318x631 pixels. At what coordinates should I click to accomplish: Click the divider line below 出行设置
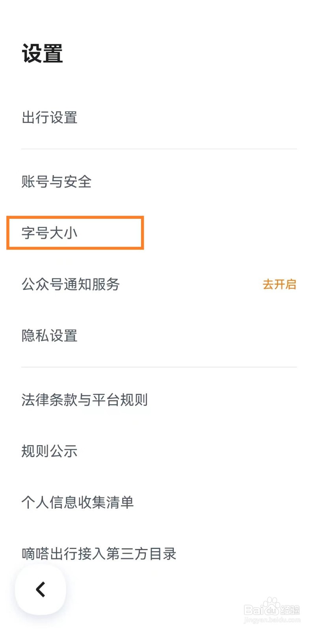(159, 149)
